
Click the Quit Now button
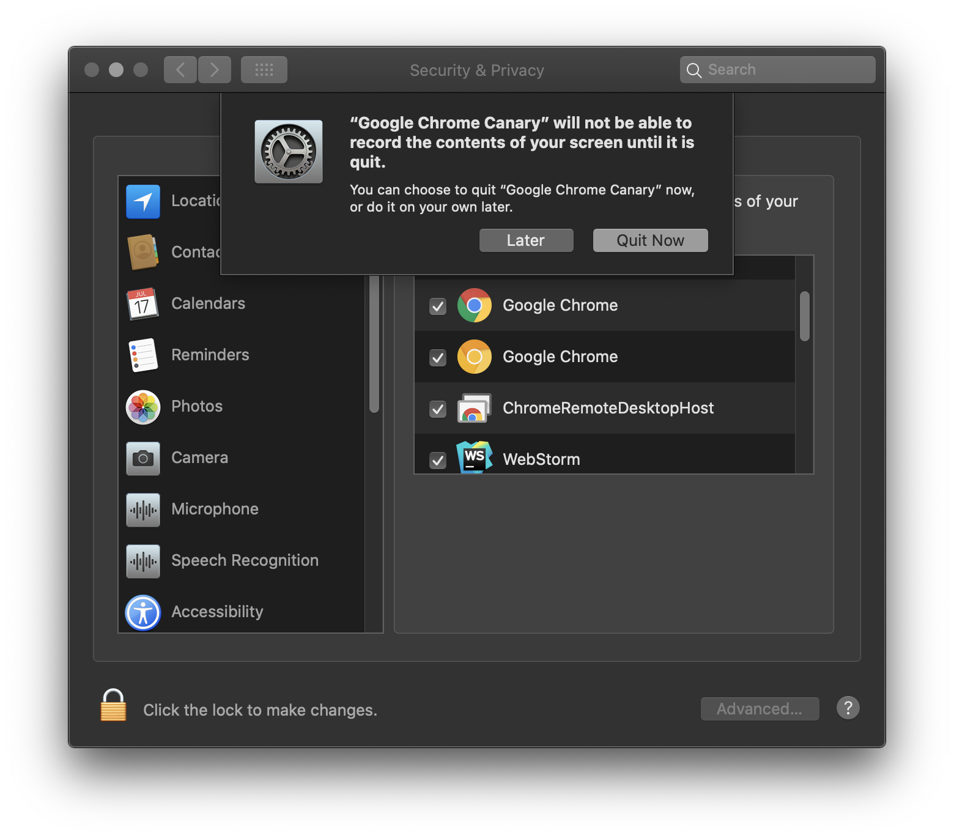pos(651,240)
